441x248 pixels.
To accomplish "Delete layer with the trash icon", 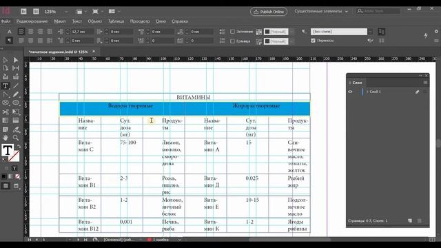I will tap(420, 220).
